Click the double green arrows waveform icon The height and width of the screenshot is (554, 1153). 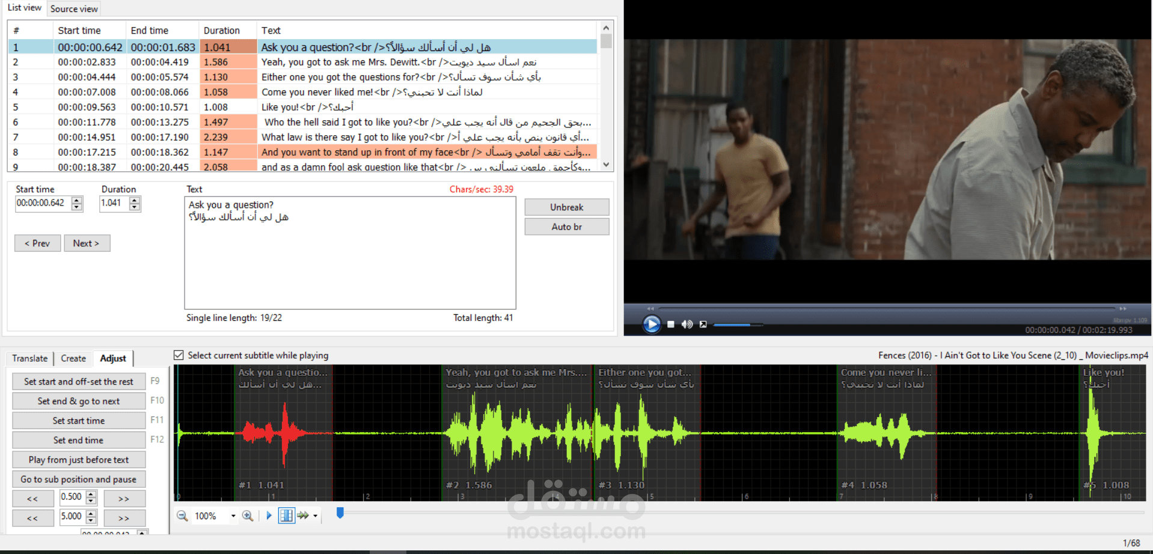pos(303,516)
